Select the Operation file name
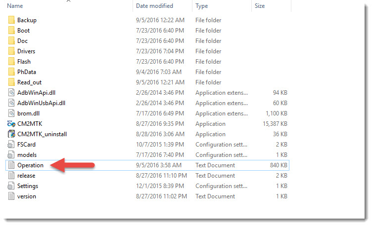The image size is (372, 226). 30,165
